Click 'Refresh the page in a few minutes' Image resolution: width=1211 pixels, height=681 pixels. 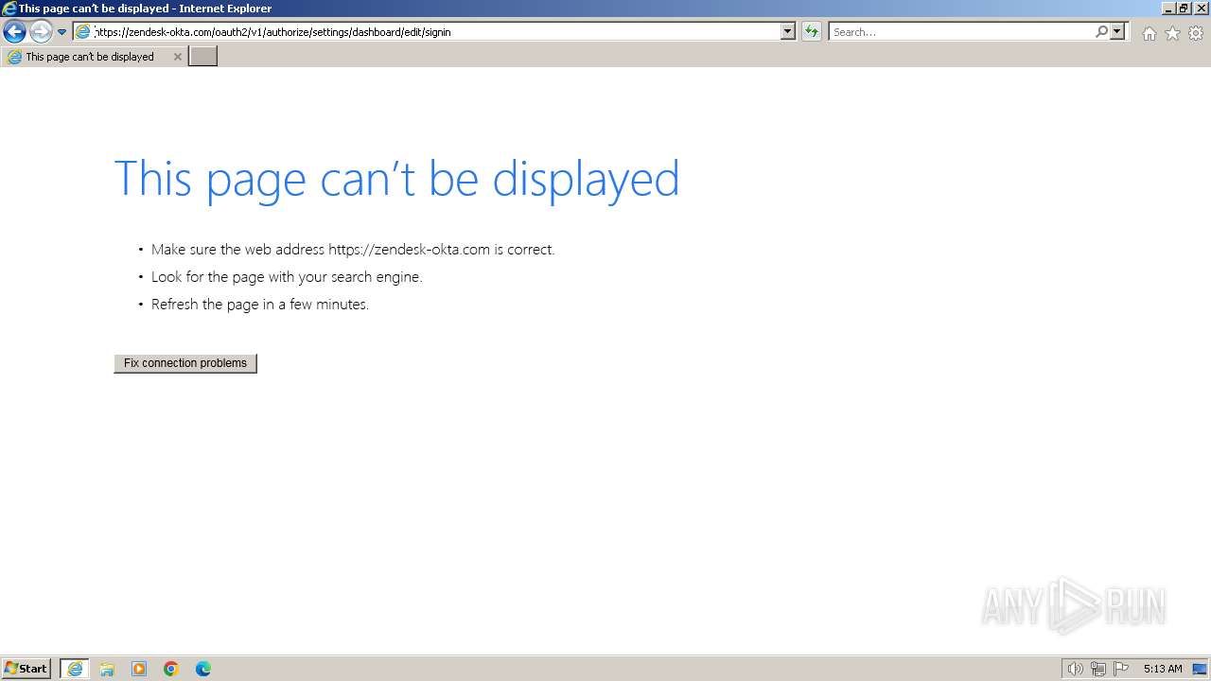pyautogui.click(x=260, y=305)
